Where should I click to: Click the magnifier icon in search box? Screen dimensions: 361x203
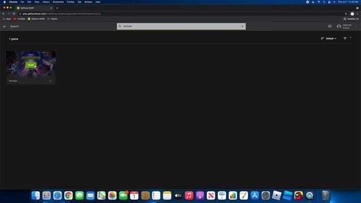click(x=120, y=27)
